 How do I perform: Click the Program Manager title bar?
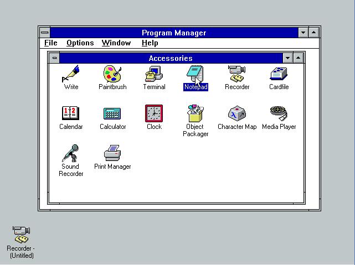click(x=174, y=33)
